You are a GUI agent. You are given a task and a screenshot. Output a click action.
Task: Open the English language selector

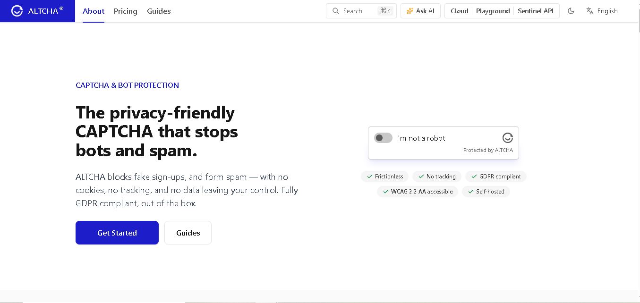(x=602, y=11)
